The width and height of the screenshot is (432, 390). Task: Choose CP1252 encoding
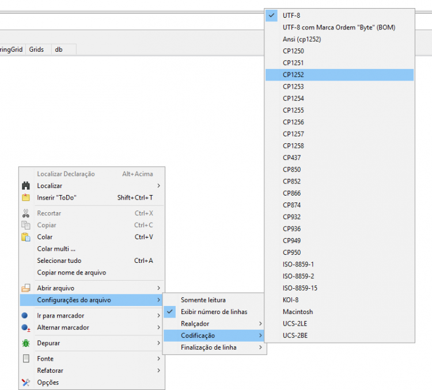pos(339,75)
